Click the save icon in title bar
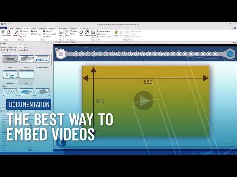 click(x=2, y=24)
